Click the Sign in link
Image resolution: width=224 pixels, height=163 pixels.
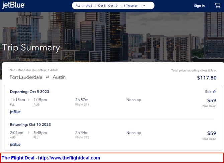tap(199, 6)
